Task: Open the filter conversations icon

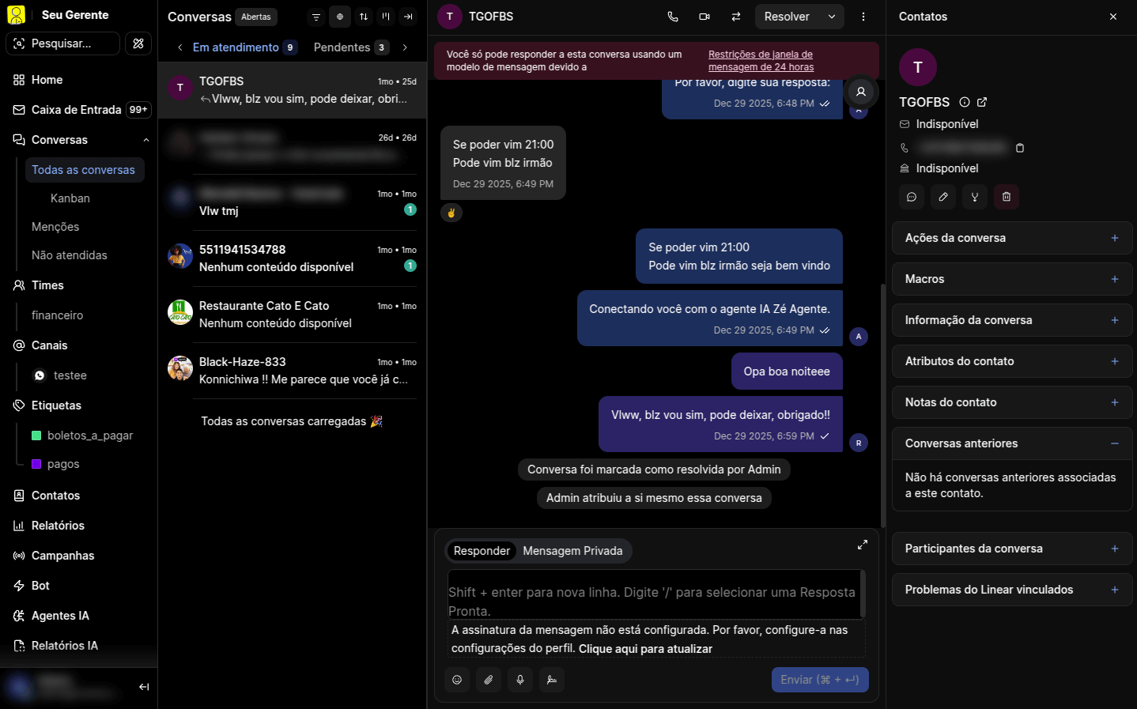Action: [x=315, y=17]
